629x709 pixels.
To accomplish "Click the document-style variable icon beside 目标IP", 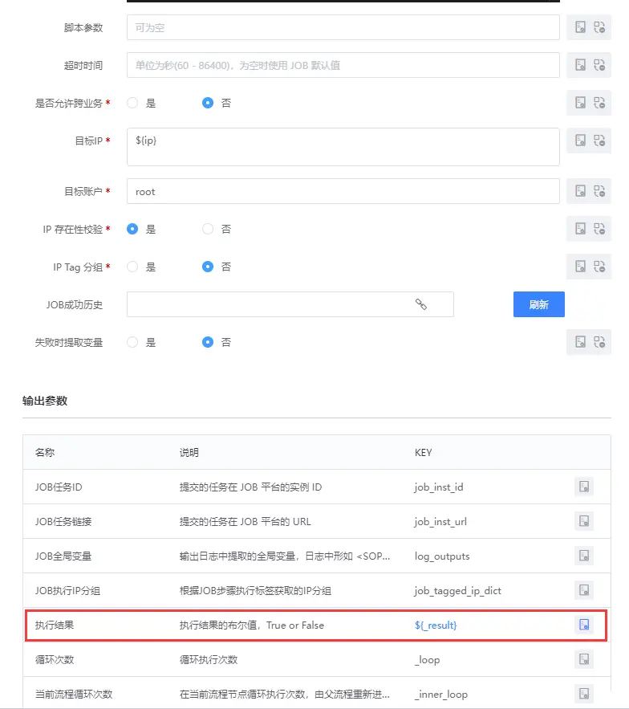I will (580, 141).
